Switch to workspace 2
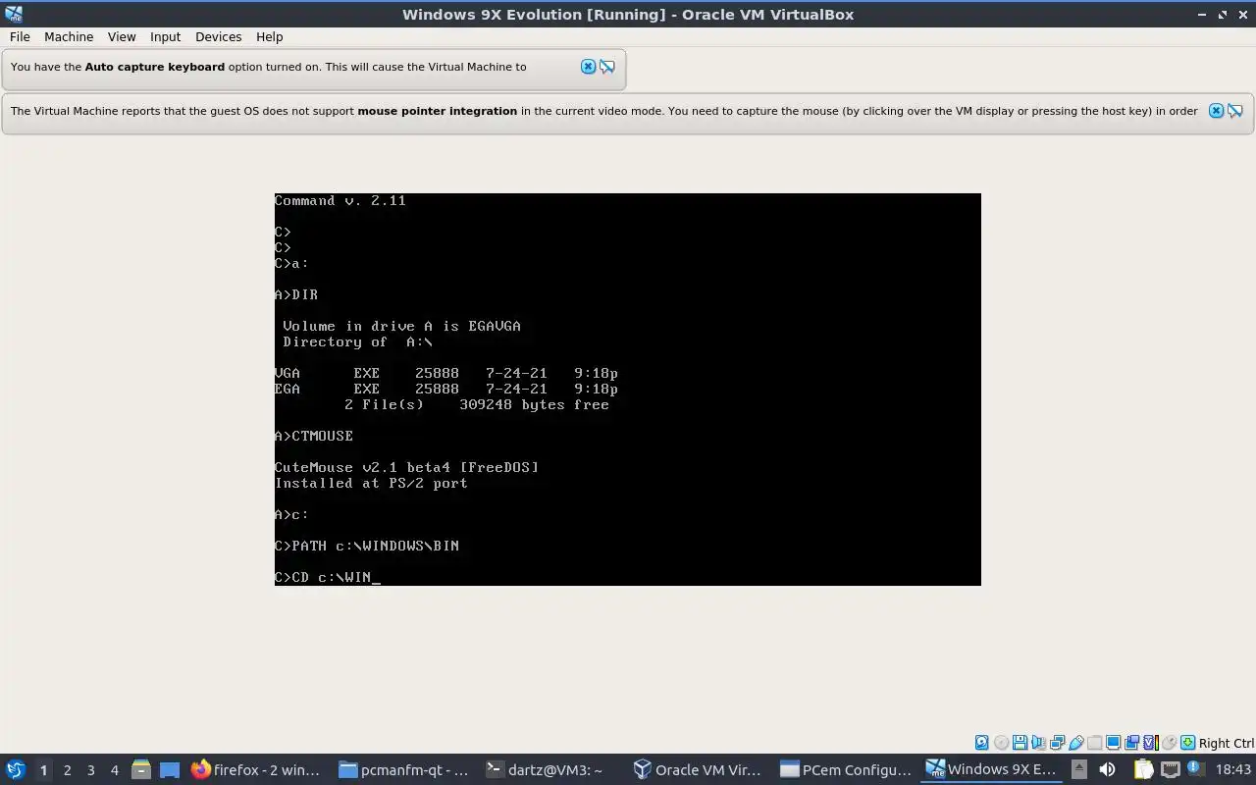The image size is (1256, 785). tap(67, 770)
